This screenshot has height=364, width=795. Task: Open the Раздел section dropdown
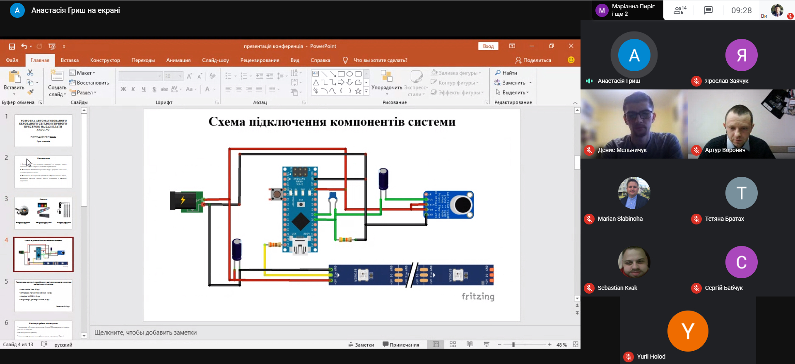(x=83, y=93)
